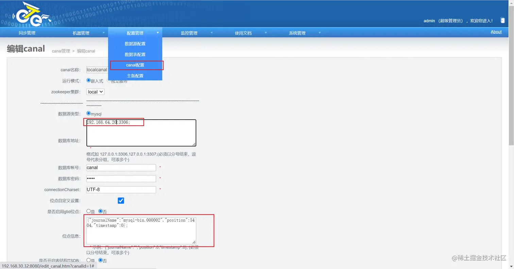This screenshot has width=514, height=269.
Task: Open the About link
Action: 496,32
